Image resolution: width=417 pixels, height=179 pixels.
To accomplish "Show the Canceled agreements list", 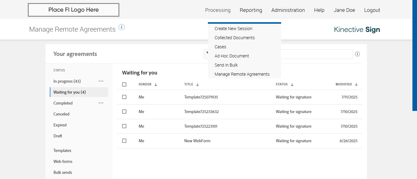I will [61, 114].
